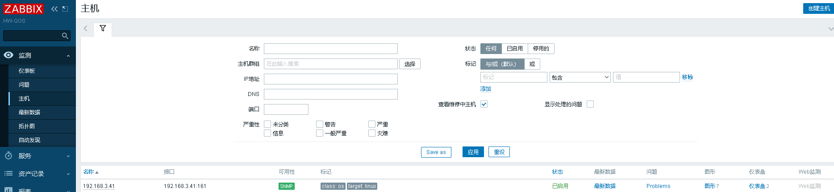Check the 未分类 severity checkbox

pos(267,124)
